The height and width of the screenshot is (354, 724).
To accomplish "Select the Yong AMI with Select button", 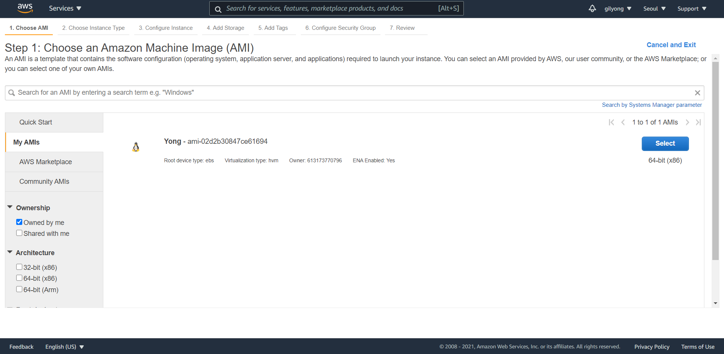I will point(665,143).
